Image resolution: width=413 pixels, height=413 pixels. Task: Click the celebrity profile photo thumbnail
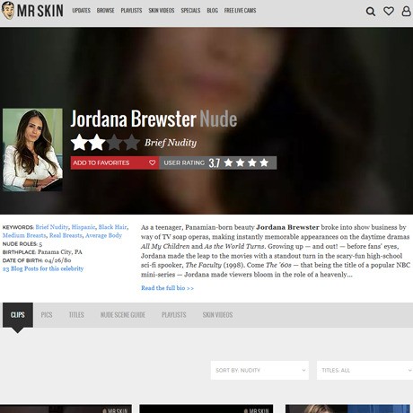32,150
